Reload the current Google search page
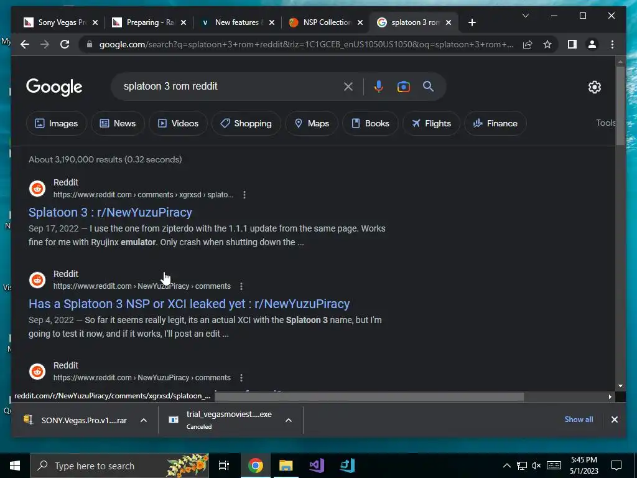The image size is (637, 478). coord(65,44)
